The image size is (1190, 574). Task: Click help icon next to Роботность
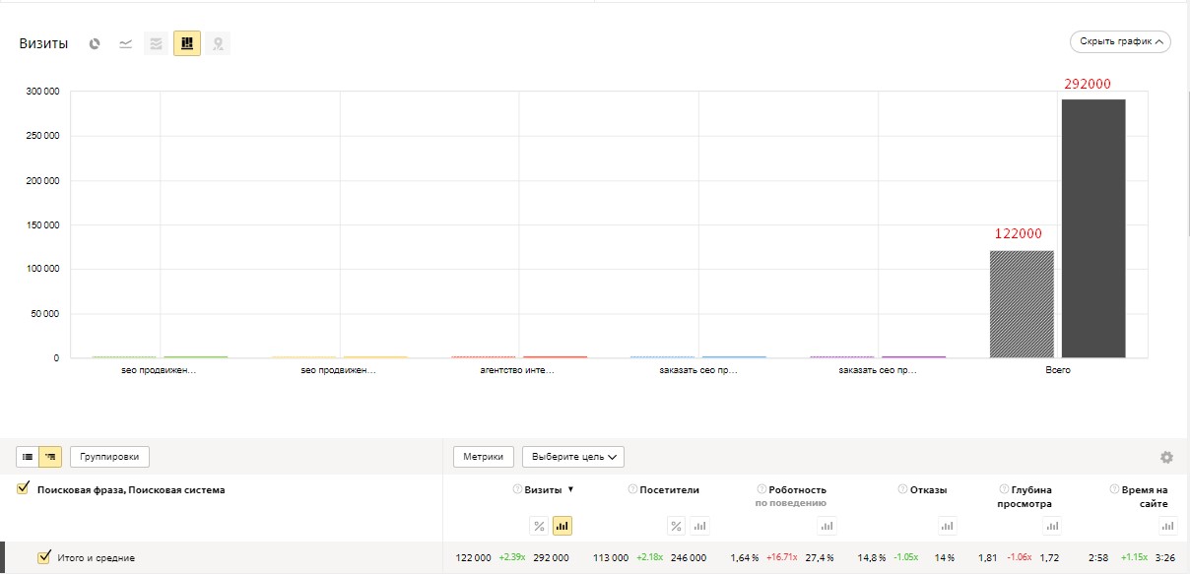point(760,489)
